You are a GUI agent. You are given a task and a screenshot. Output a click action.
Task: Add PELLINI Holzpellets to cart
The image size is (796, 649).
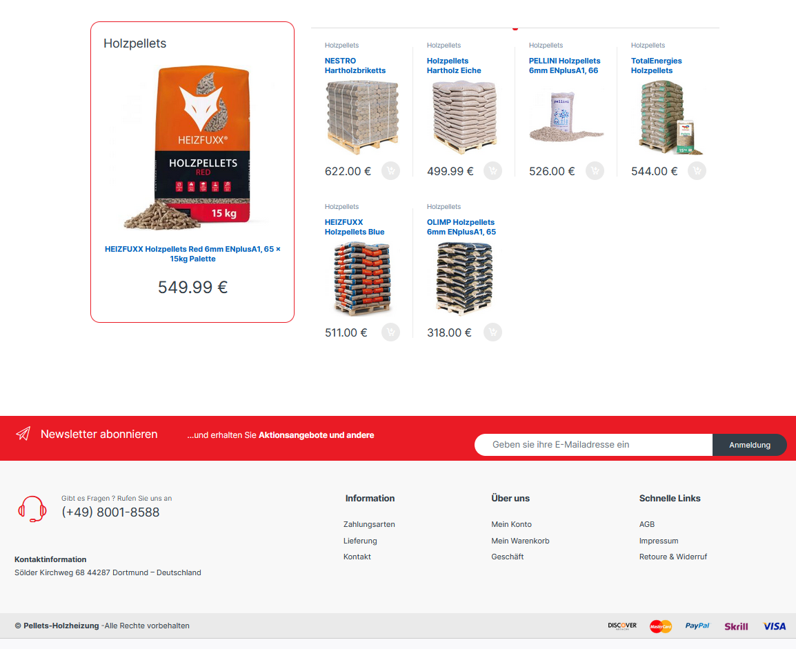pyautogui.click(x=595, y=171)
